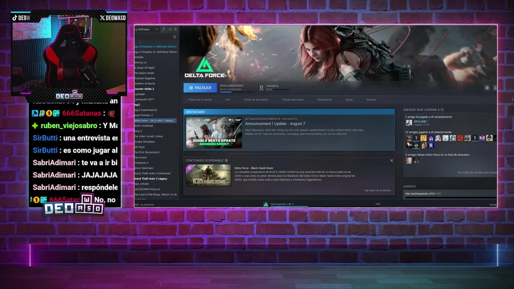Image resolution: width=514 pixels, height=289 pixels.
Task: Open the Soporte tab
Action: point(371,100)
